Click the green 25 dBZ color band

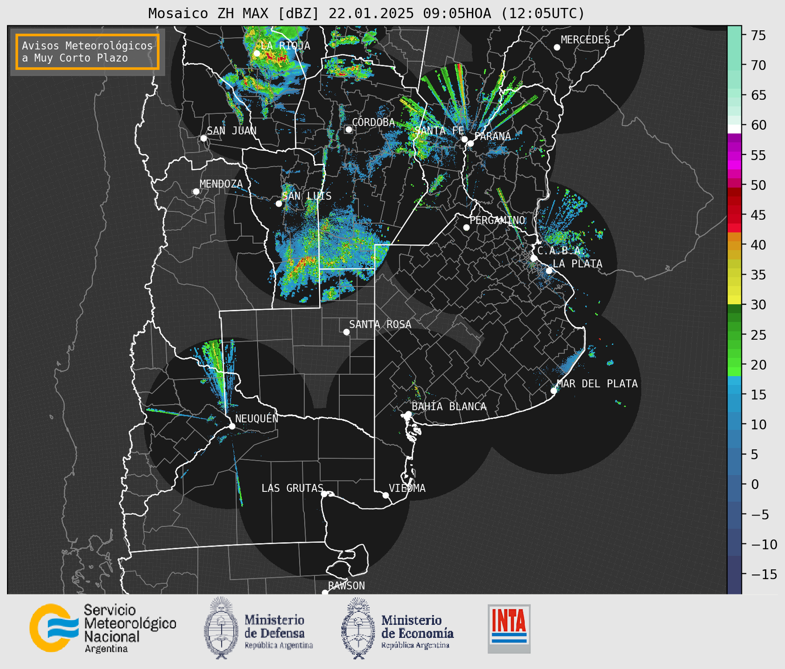734,335
